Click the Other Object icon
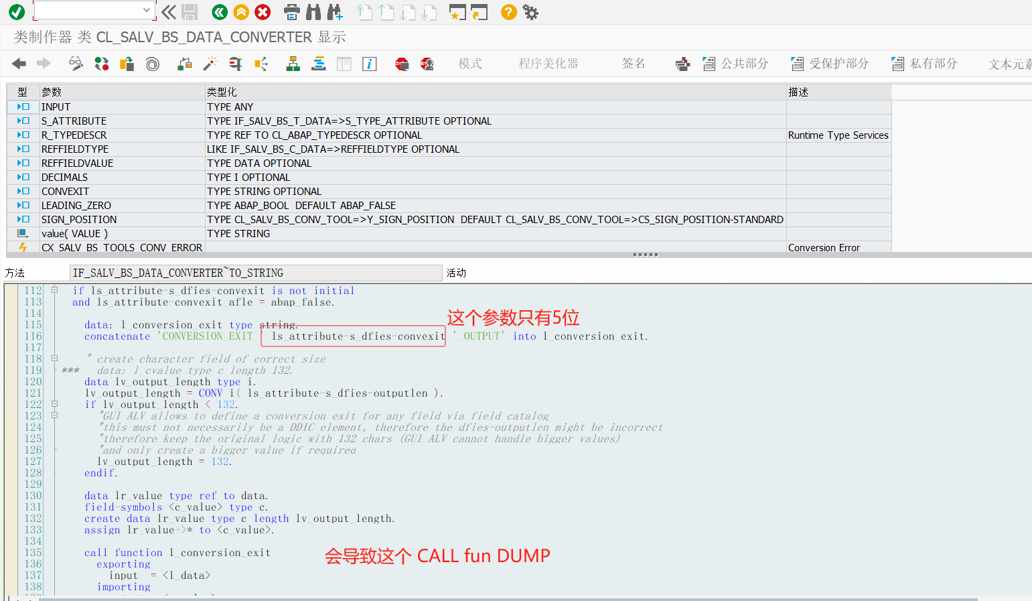Image resolution: width=1032 pixels, height=601 pixels. click(x=127, y=64)
